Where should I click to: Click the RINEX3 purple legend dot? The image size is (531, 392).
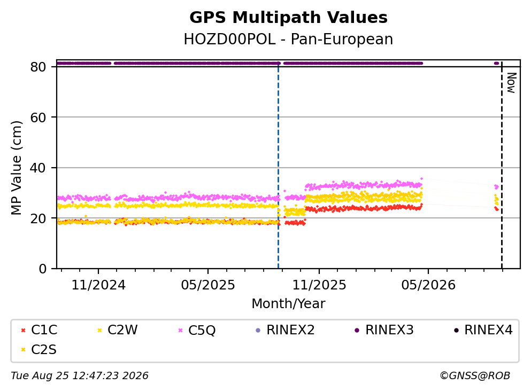[x=357, y=330]
